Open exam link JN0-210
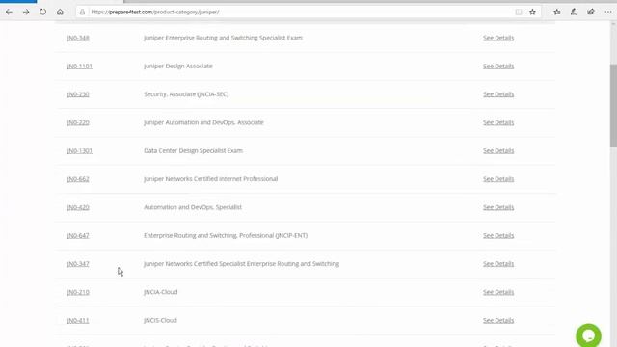The width and height of the screenshot is (617, 347). coord(78,292)
